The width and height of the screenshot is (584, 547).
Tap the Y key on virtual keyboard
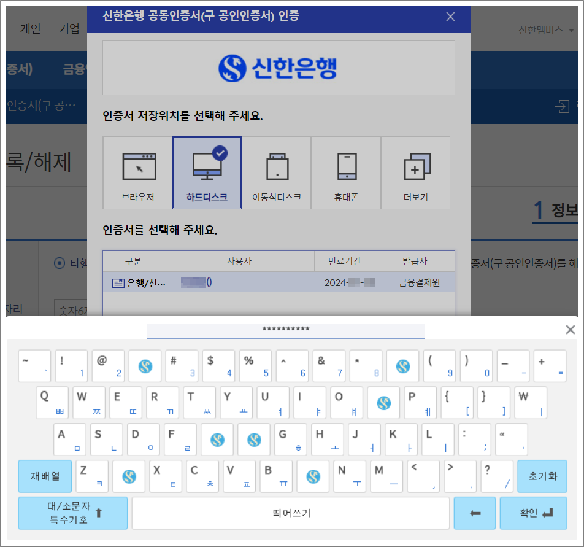(237, 403)
